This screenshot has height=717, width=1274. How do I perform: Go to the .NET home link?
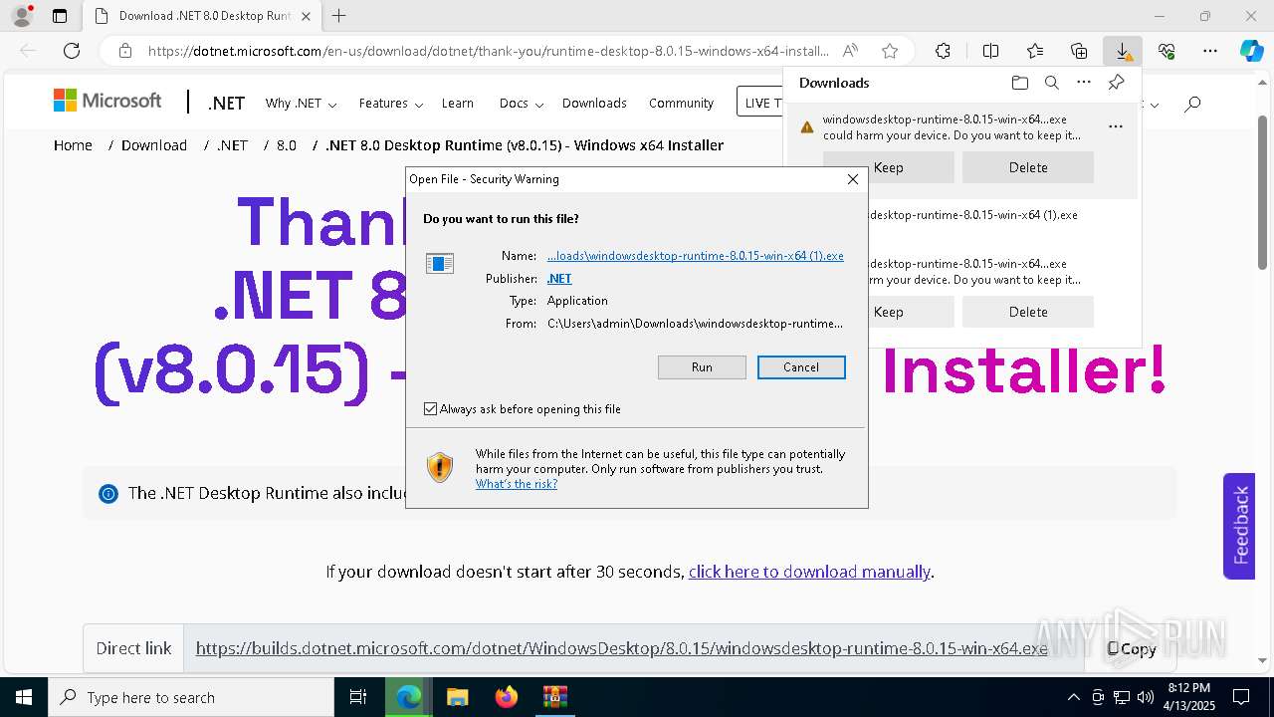point(226,104)
